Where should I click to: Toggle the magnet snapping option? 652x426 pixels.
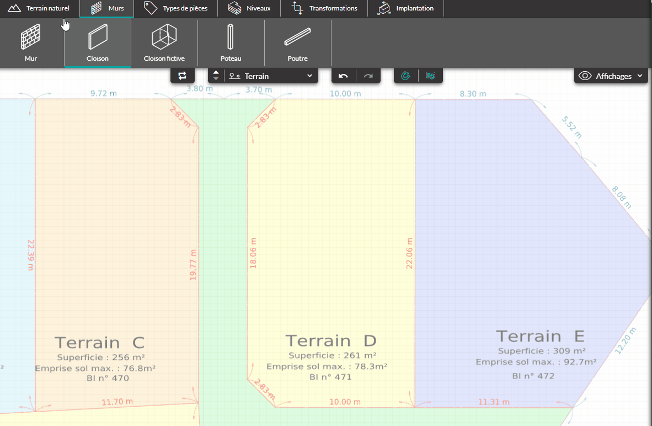point(406,76)
